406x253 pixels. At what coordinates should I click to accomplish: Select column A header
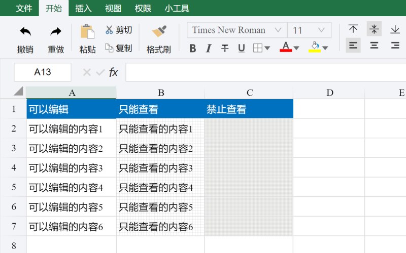(71, 93)
